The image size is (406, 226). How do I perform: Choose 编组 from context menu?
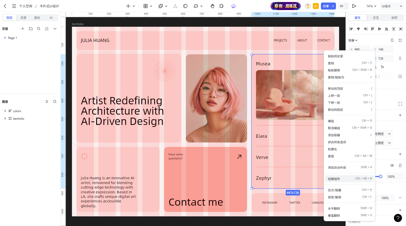point(349,121)
